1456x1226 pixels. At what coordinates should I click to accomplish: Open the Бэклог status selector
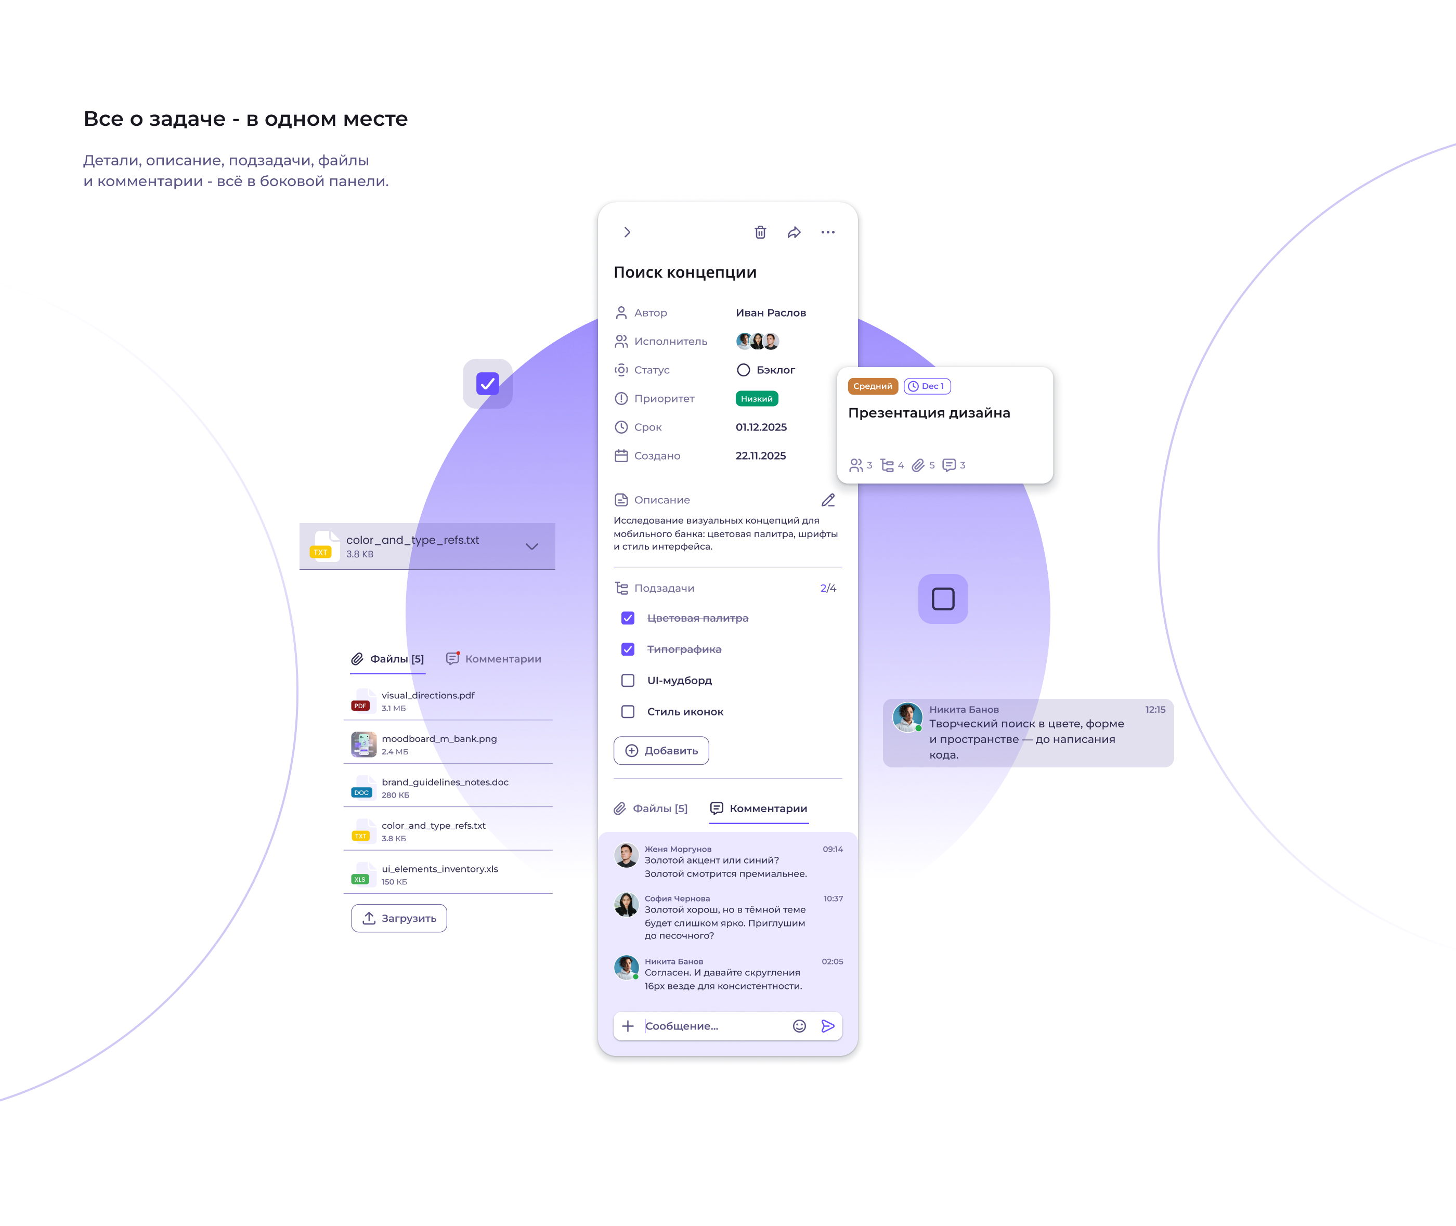point(765,370)
